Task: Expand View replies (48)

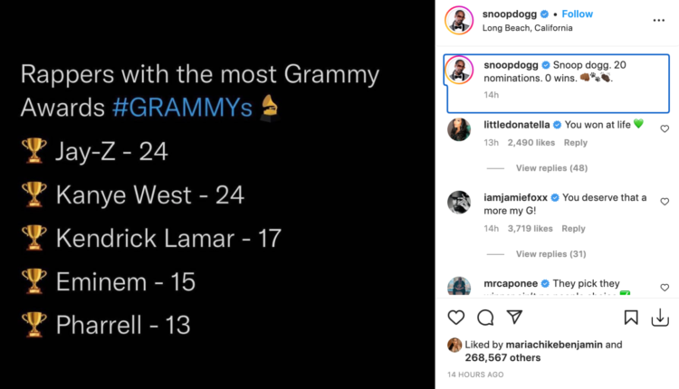Action: pyautogui.click(x=551, y=168)
